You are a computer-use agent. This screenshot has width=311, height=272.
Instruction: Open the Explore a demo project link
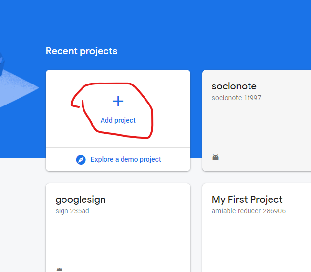(125, 159)
